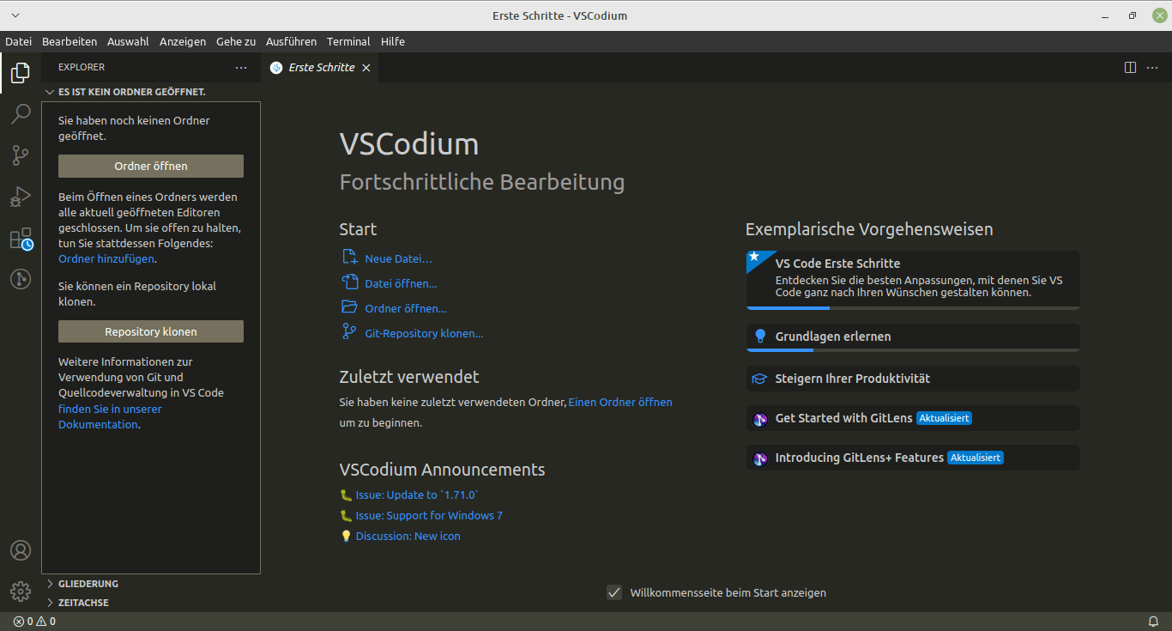1172x631 pixels.
Task: Open Get Started with GitLens walkthrough
Action: [x=913, y=418]
